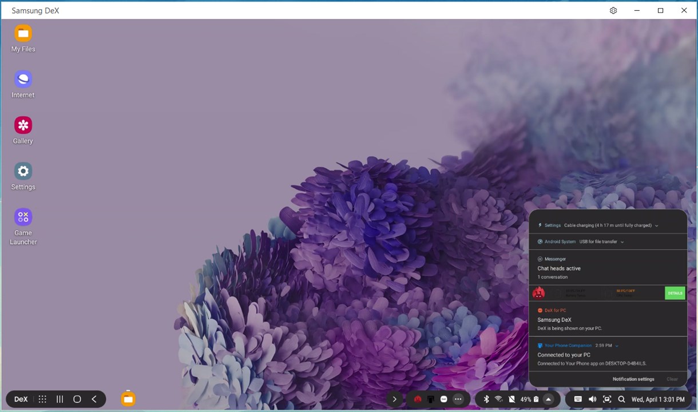Click the DeX for PC tray icon

click(443, 399)
